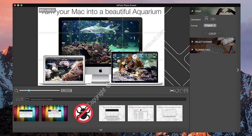This screenshot has height=136, width=252.
Task: Select the no-bug icon thumbnail
Action: 83,113
